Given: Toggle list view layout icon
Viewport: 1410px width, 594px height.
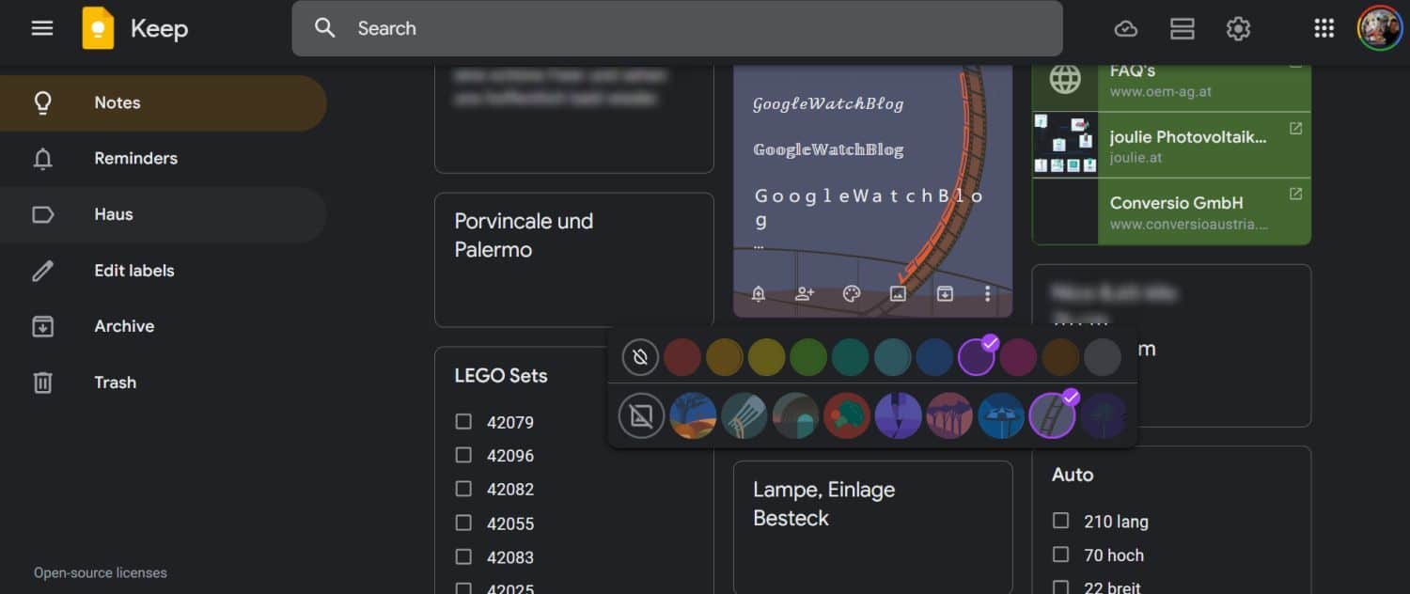Looking at the screenshot, I should (1182, 29).
